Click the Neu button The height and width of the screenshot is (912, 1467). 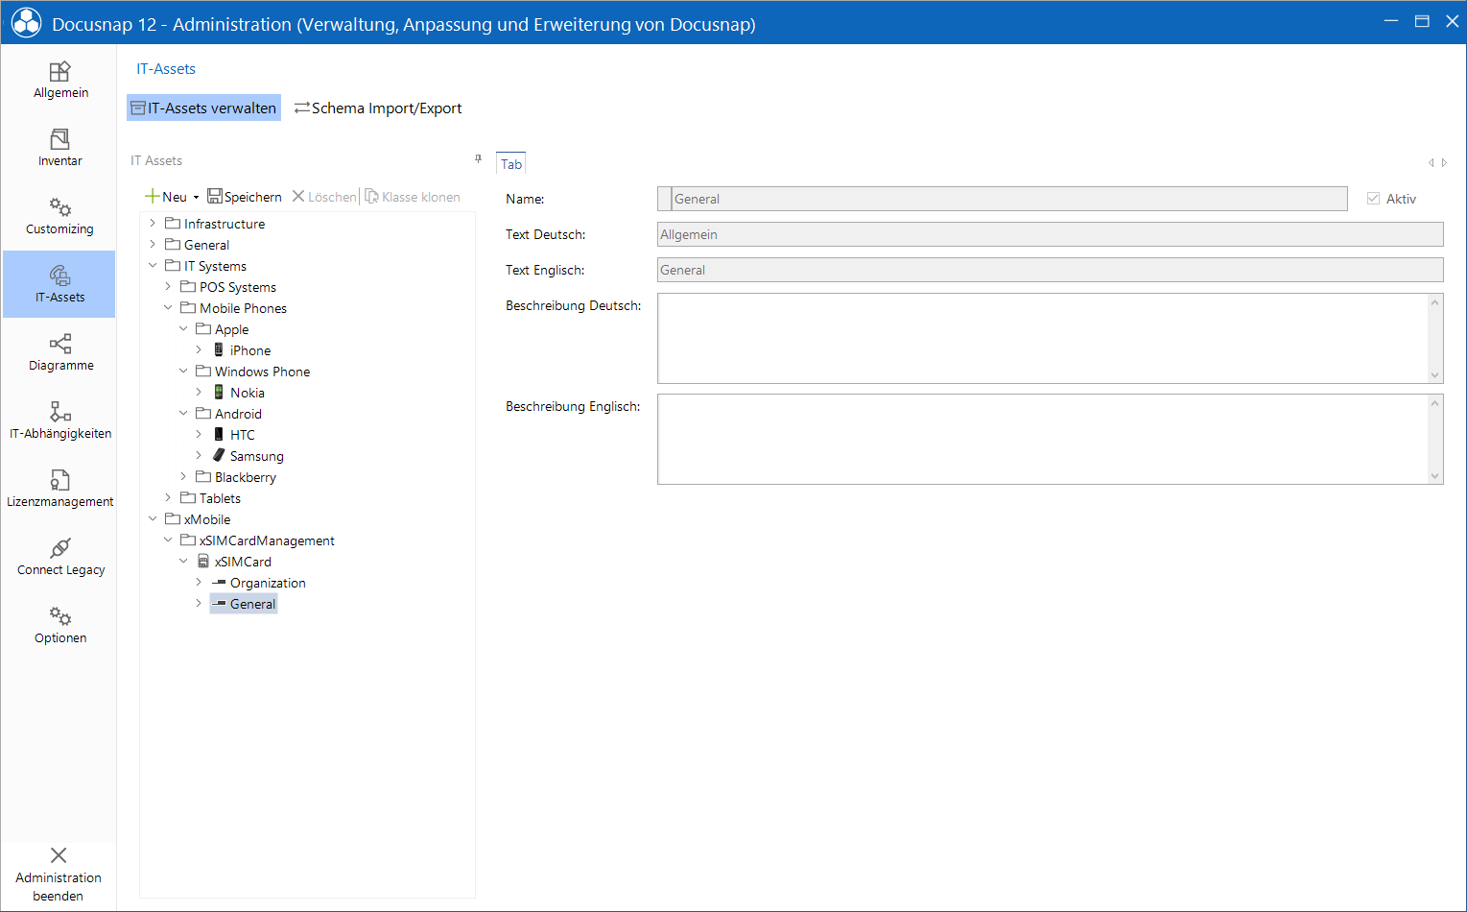click(x=166, y=197)
